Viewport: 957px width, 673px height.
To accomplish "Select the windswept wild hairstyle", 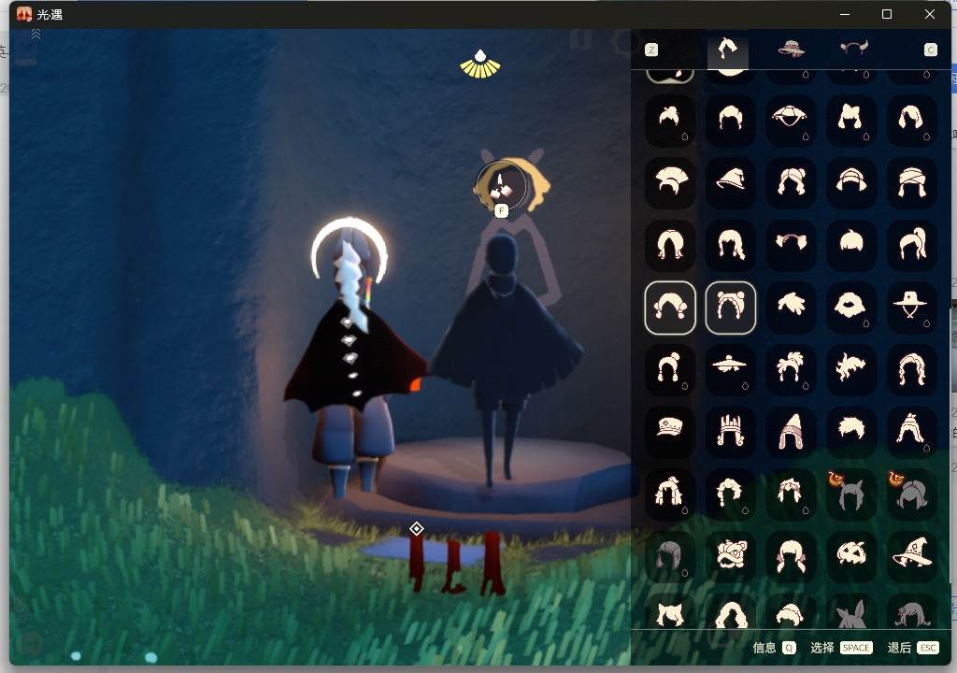I will 850,369.
